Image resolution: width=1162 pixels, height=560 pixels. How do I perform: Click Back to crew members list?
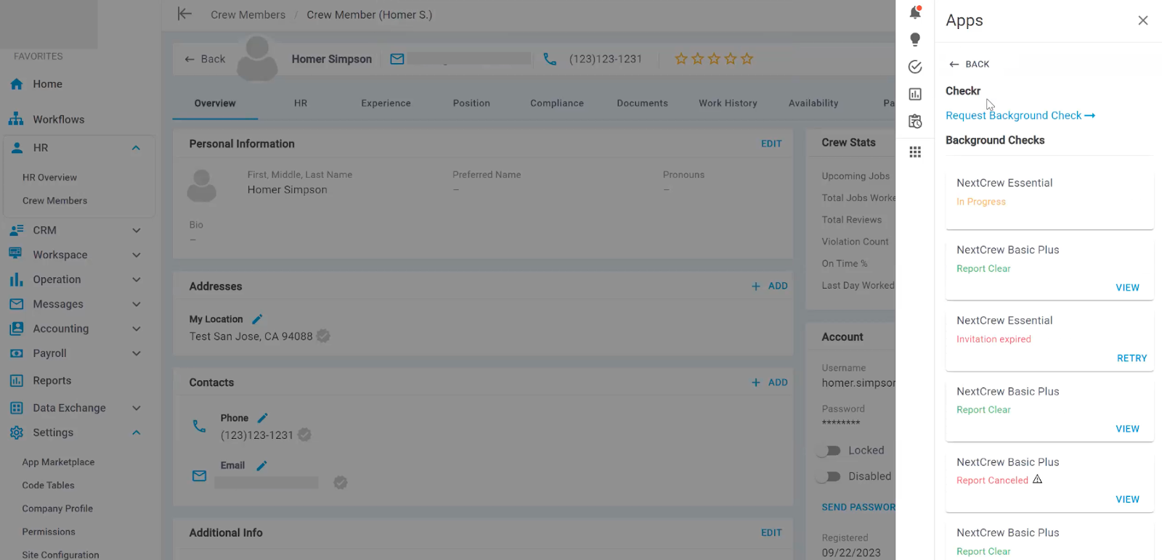point(205,59)
